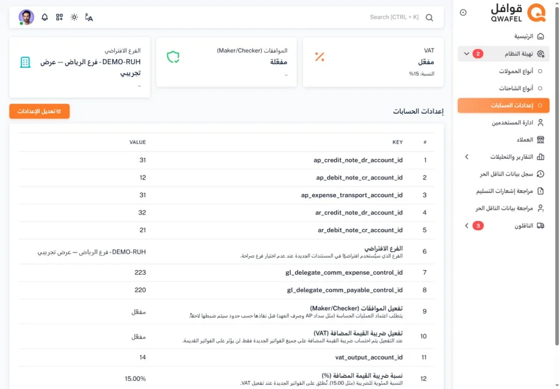Open the shortcuts grid icon
The width and height of the screenshot is (560, 389).
[x=60, y=17]
